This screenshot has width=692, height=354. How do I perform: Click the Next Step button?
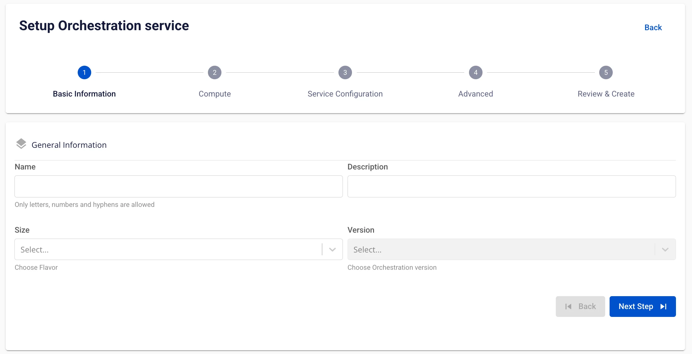[x=643, y=307]
